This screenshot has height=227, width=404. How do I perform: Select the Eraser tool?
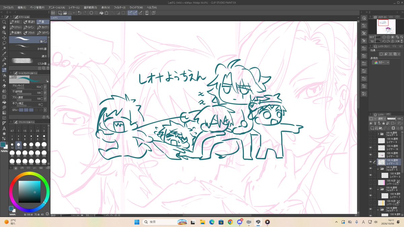coord(4,86)
